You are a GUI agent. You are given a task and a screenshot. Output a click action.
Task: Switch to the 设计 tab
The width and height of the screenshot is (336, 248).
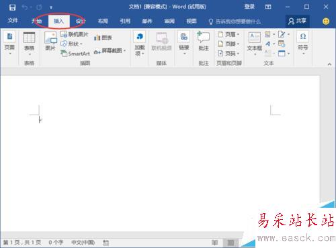[x=81, y=21]
